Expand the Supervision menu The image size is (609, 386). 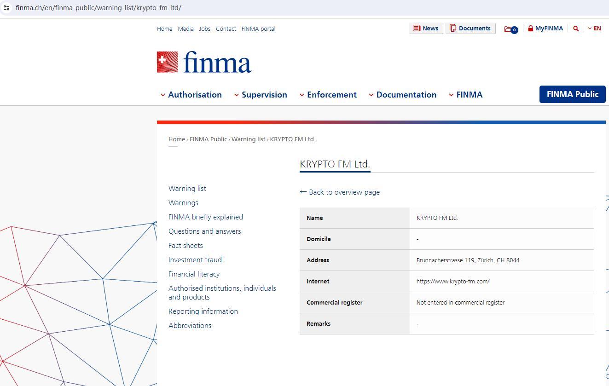pyautogui.click(x=261, y=95)
